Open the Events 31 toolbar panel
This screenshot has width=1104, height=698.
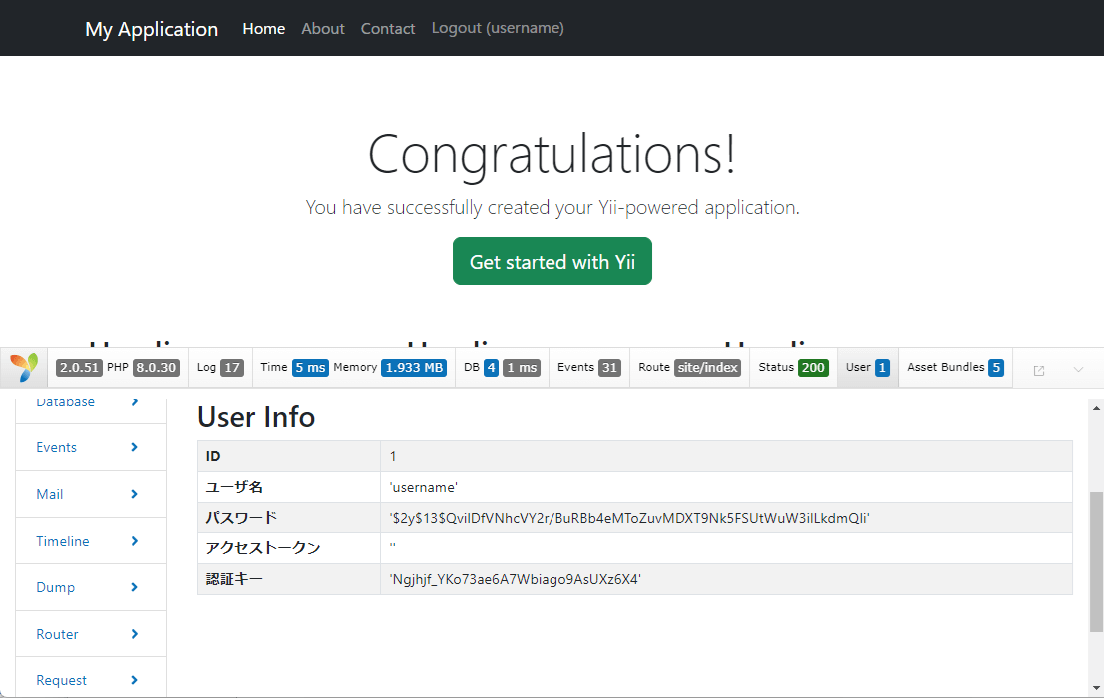click(x=588, y=367)
